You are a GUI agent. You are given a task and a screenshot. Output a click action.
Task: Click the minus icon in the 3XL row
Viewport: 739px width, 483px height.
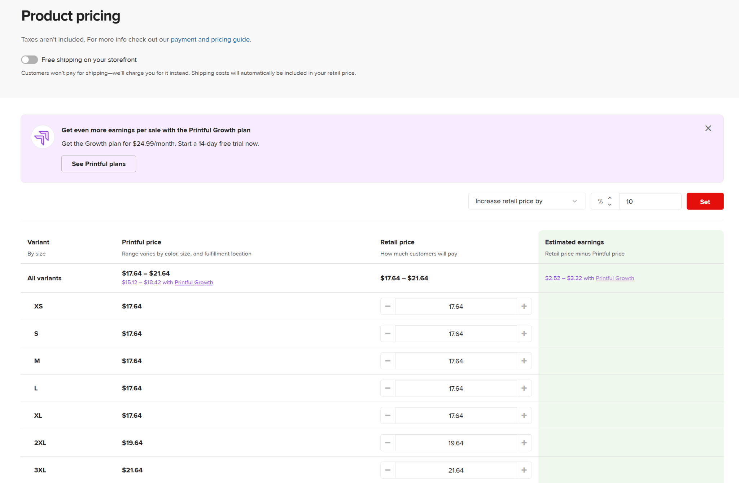pyautogui.click(x=388, y=470)
